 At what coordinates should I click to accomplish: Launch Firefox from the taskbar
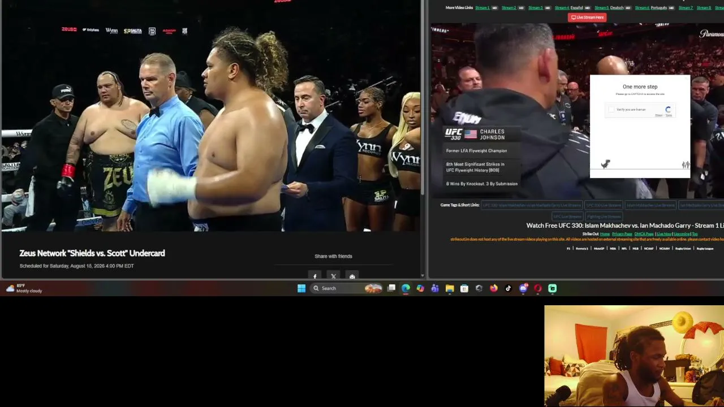(494, 288)
